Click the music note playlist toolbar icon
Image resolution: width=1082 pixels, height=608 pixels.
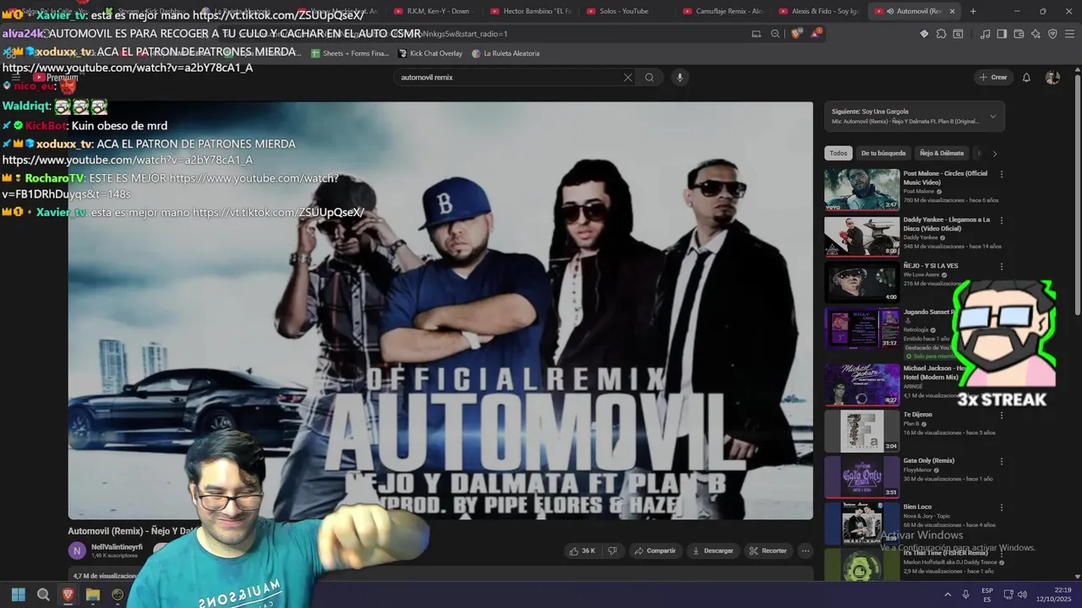click(x=985, y=34)
